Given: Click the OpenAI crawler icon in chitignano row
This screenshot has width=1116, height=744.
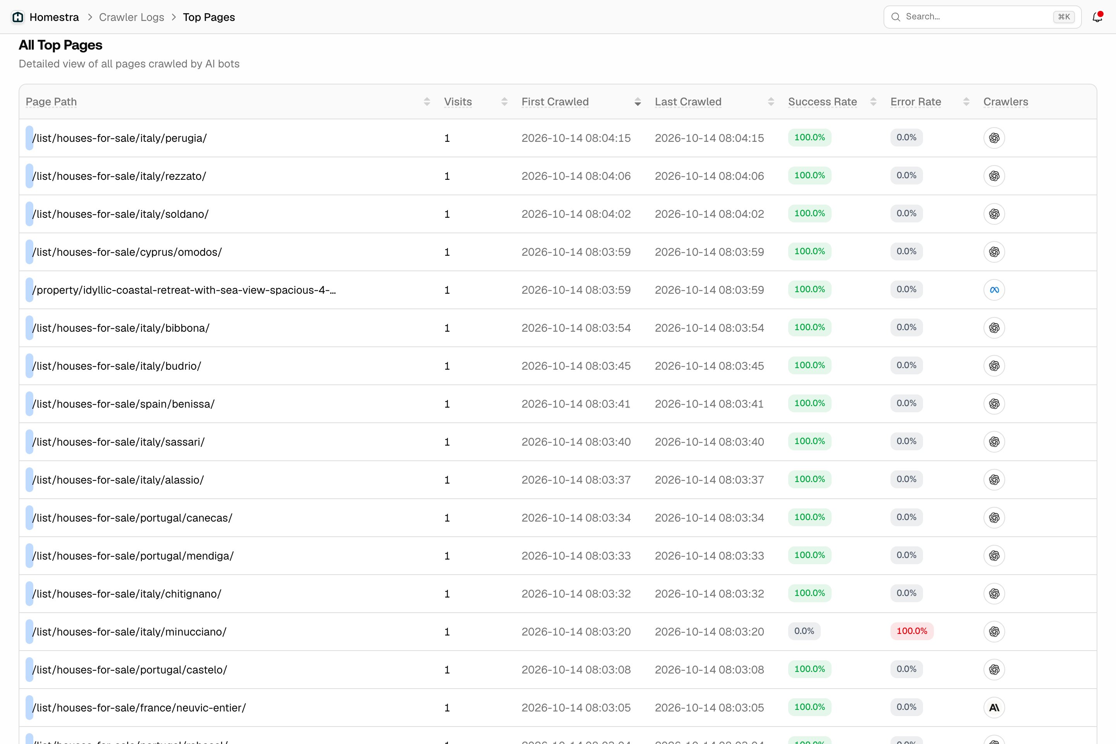Looking at the screenshot, I should pyautogui.click(x=994, y=594).
